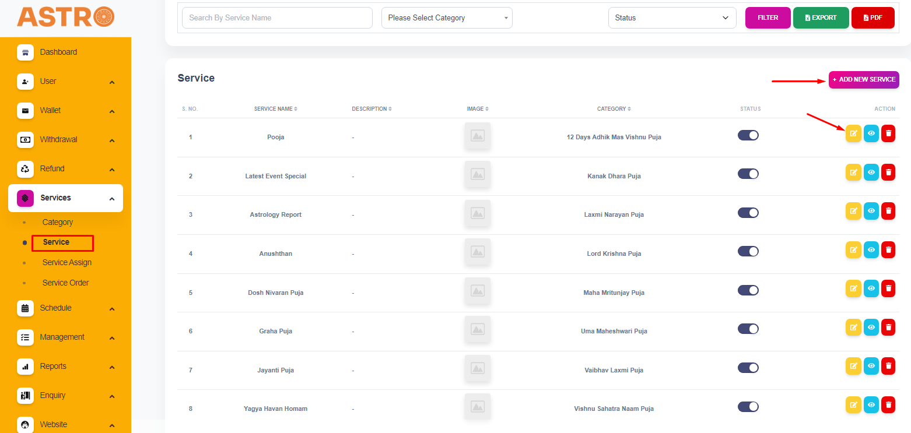Expand the Refund sidebar menu

pos(65,169)
